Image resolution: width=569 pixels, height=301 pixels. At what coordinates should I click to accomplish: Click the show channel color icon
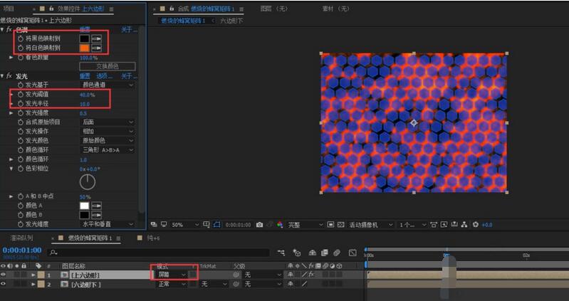279,225
